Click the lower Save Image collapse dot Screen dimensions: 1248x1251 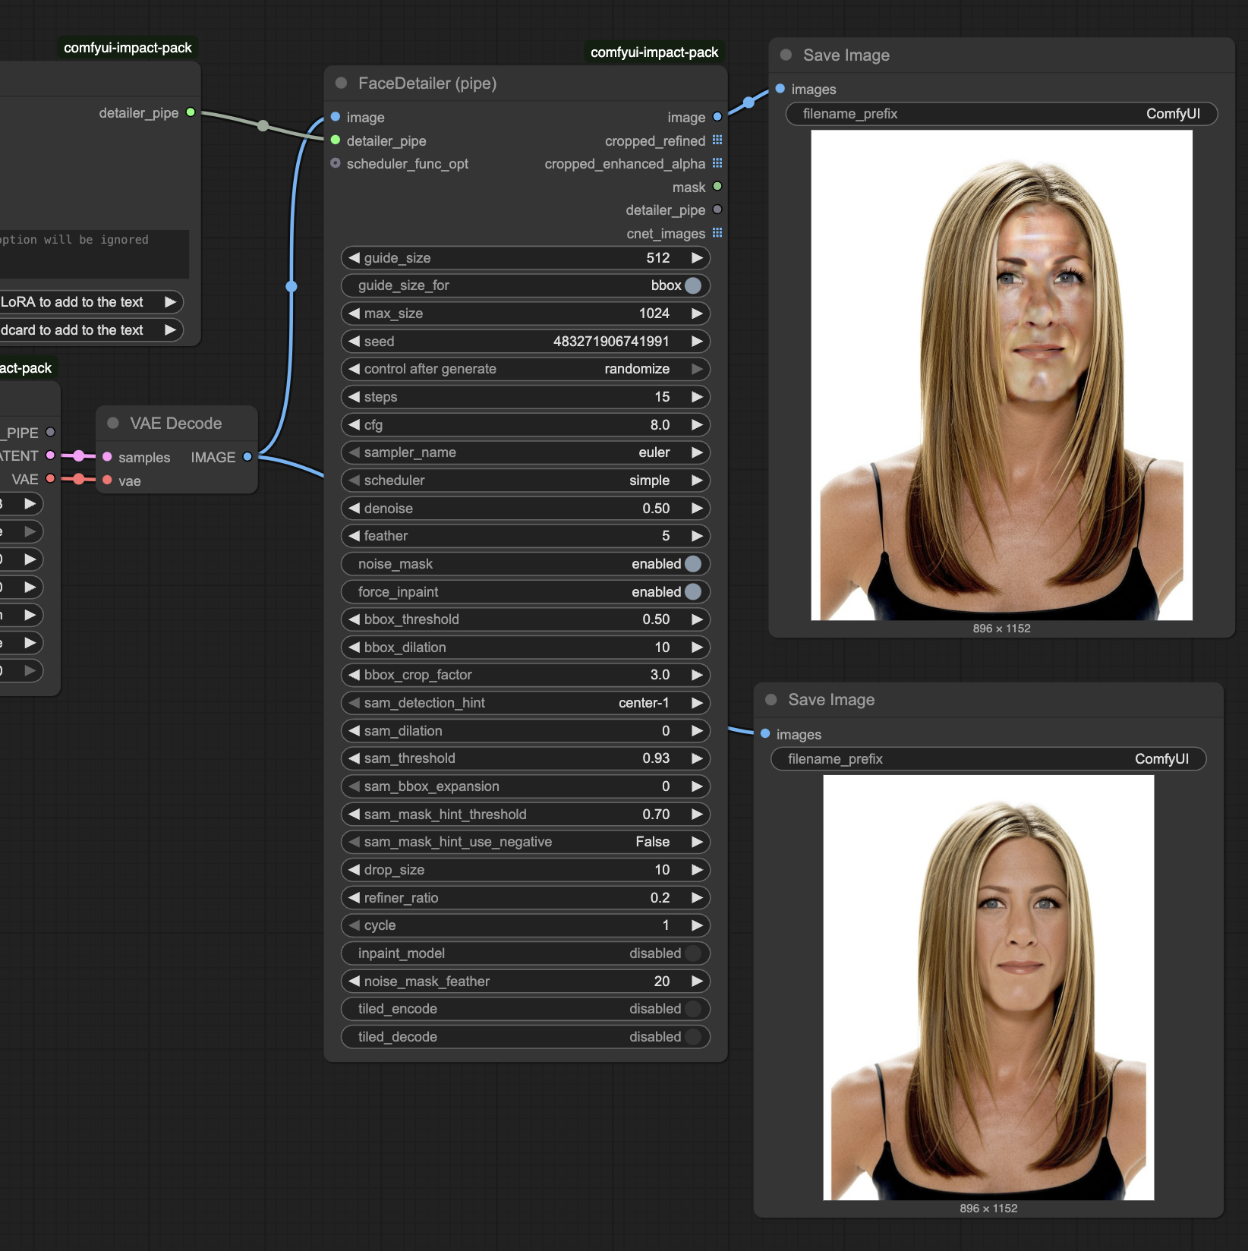point(771,699)
